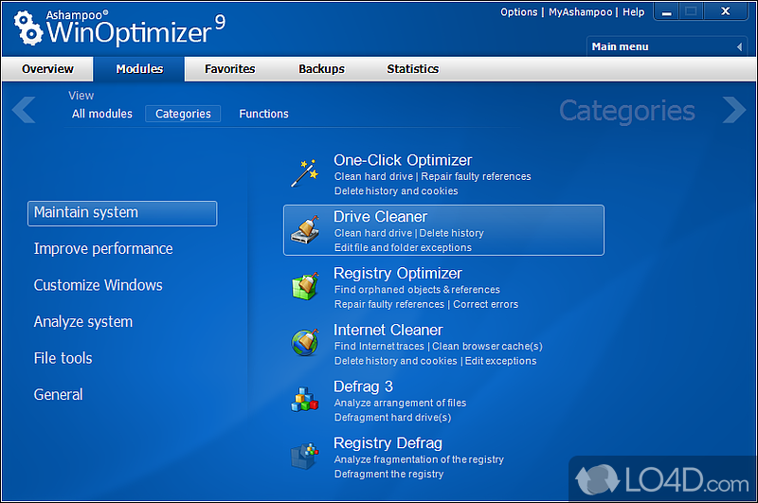Click the One-Click Optimizer magic wand icon
Screen dimensions: 758x503
pyautogui.click(x=304, y=173)
